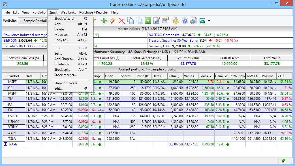This screenshot has width=295, height=166.
Task: Choose Add Shares... from the Stock menu
Action: click(x=70, y=59)
